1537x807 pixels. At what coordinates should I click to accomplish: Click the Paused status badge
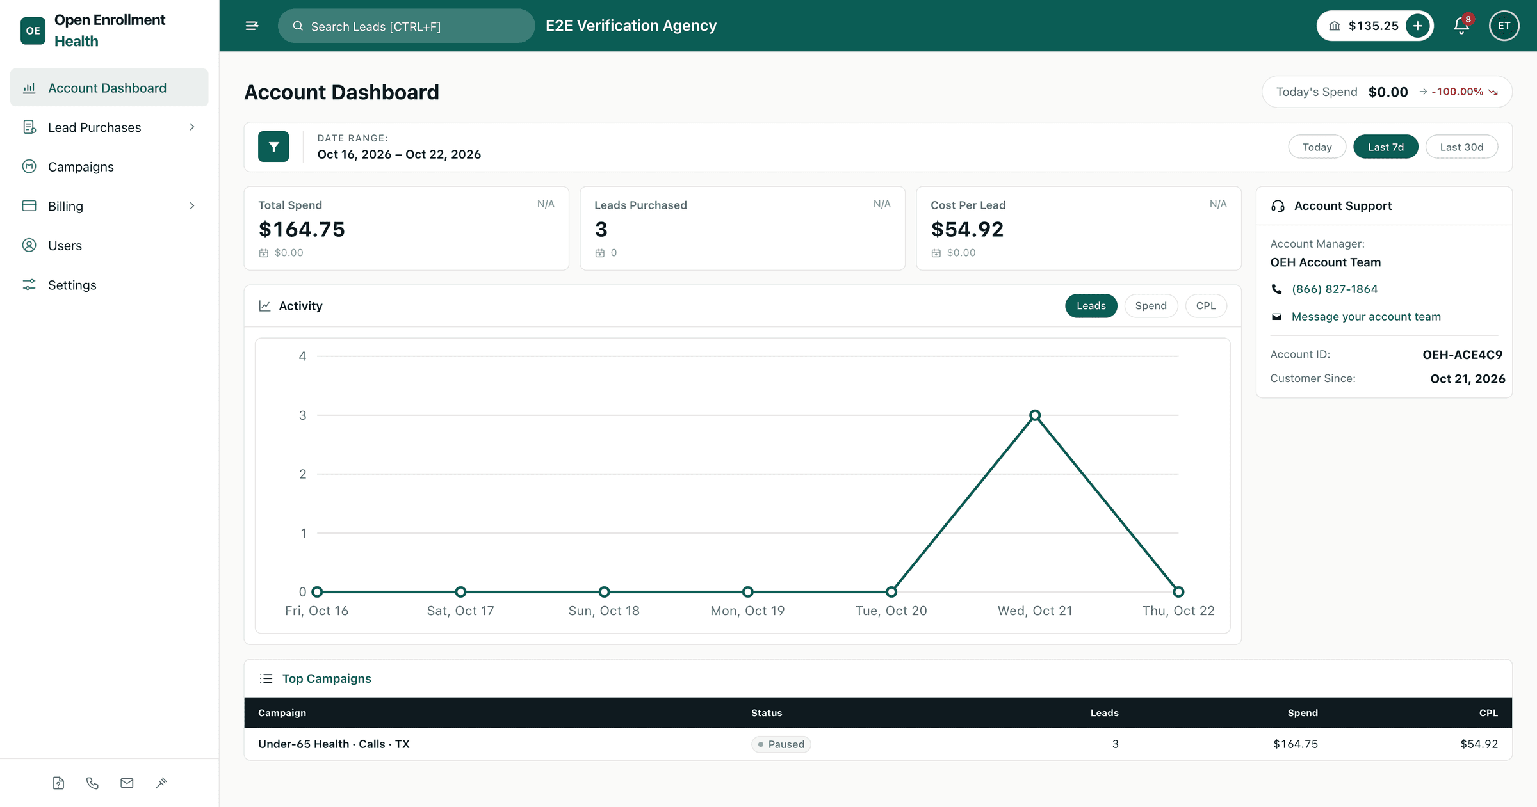click(x=781, y=744)
